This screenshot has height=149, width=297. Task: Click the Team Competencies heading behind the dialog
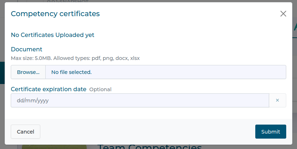(149, 147)
